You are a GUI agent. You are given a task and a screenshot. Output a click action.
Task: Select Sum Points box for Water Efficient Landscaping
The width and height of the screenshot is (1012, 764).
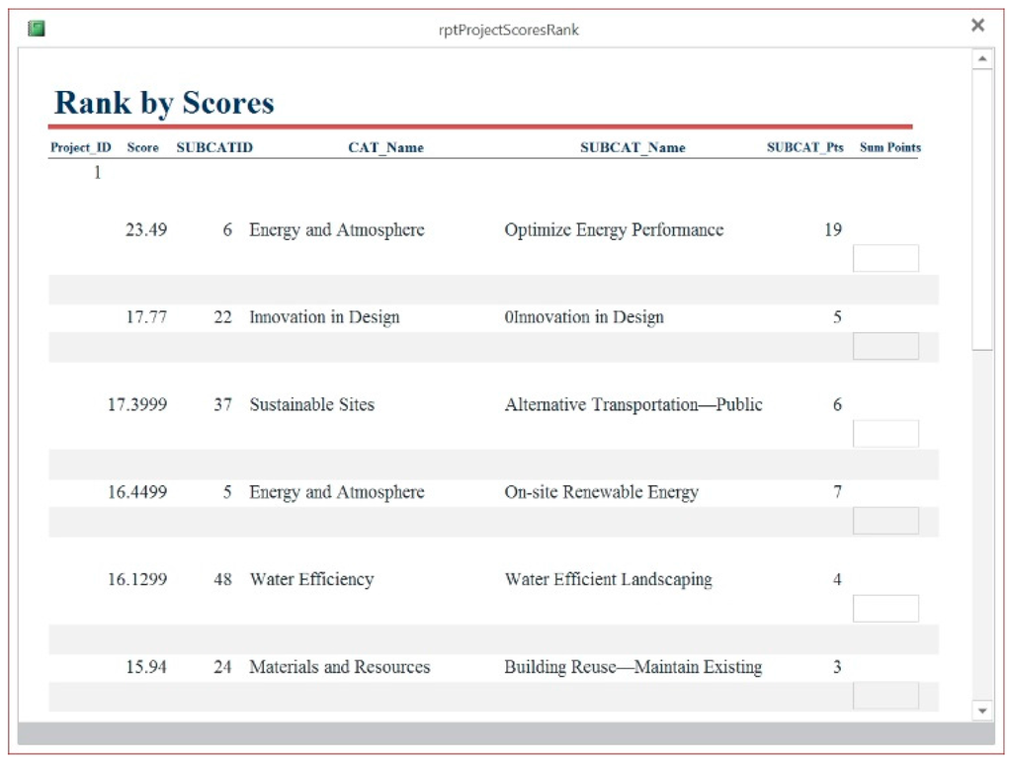pos(885,608)
